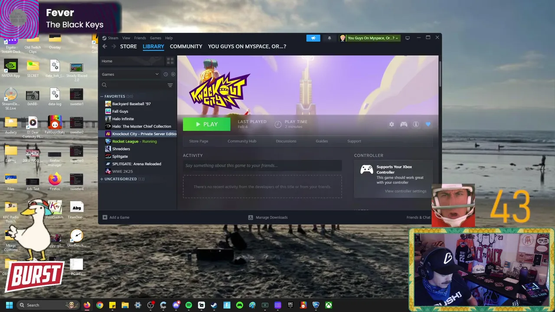Open the Community Hub link
555x312 pixels.
tap(242, 141)
